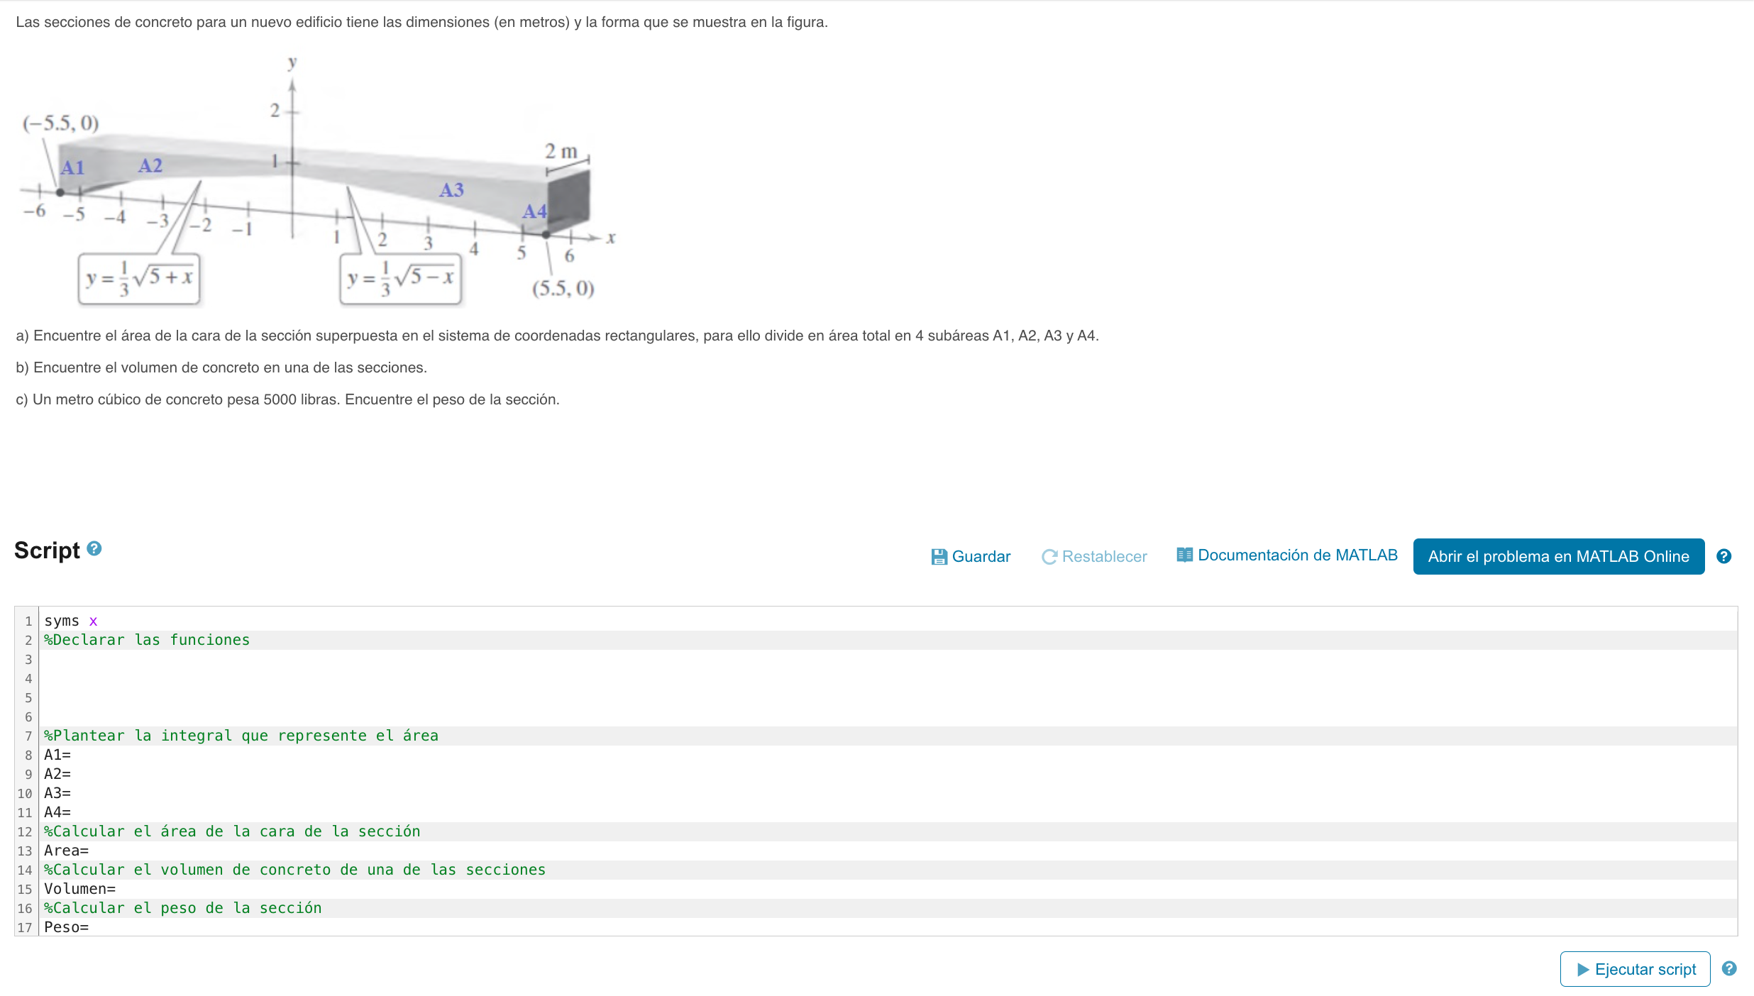
Task: Click help icon beside Ejecutar script
Action: coord(1729,968)
